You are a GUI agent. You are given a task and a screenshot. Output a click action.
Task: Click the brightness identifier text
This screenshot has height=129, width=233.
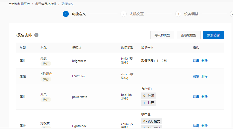pos(79,61)
